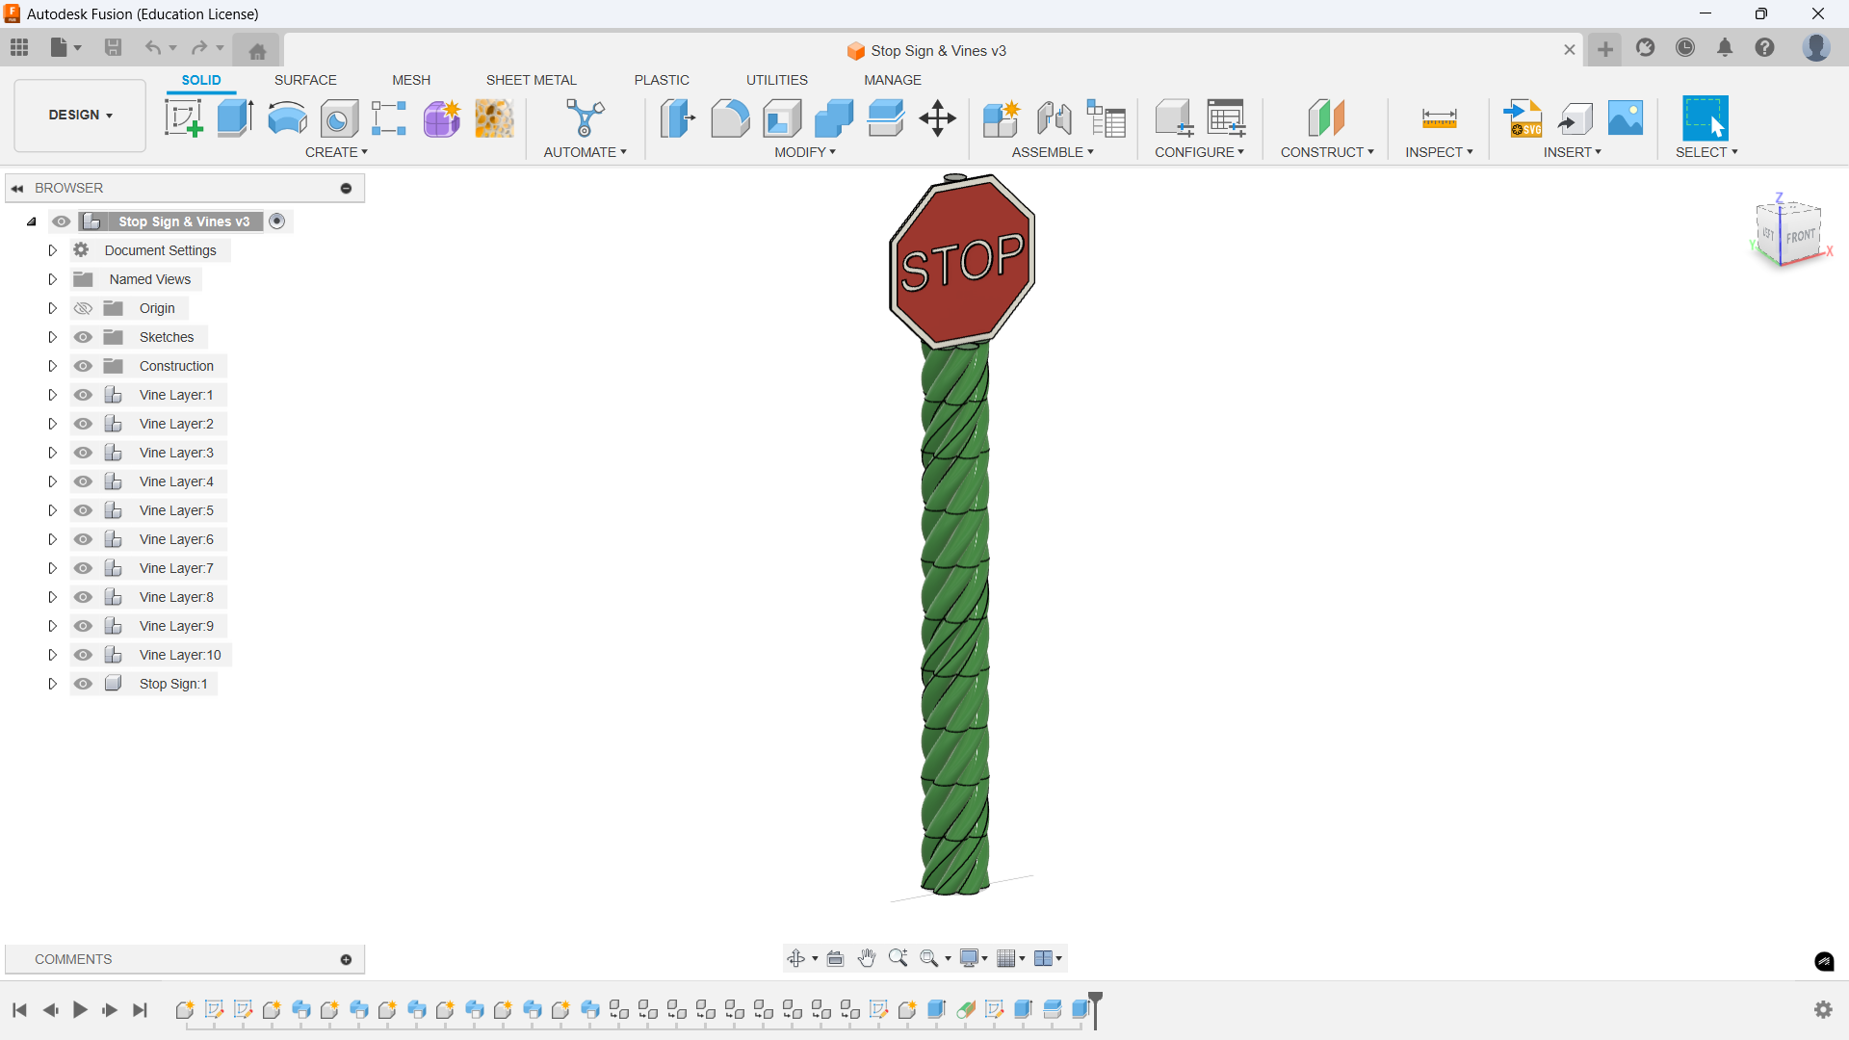Click the Rectangular Pattern icon
The height and width of the screenshot is (1040, 1849).
coord(389,118)
